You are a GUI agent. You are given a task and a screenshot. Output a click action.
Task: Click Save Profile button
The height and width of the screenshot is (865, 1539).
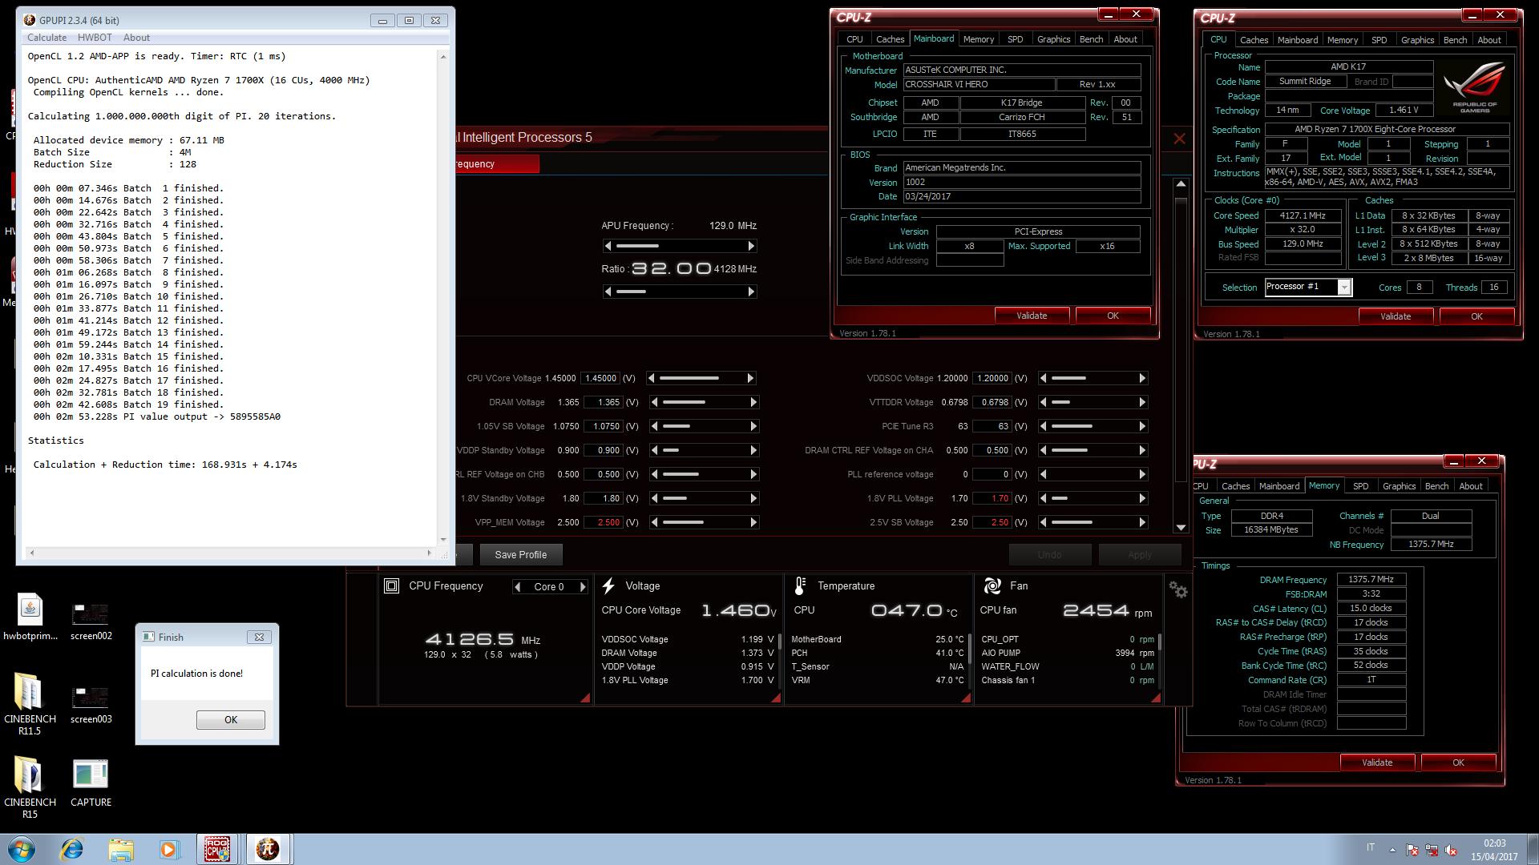click(x=521, y=554)
